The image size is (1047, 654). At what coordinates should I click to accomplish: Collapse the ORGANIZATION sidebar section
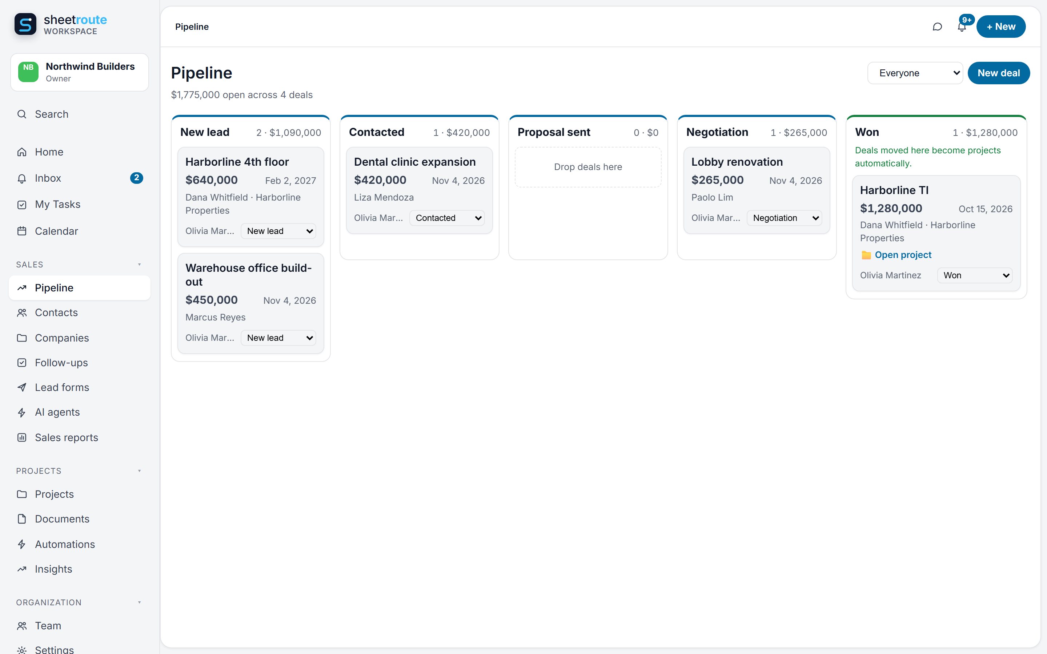pos(139,602)
